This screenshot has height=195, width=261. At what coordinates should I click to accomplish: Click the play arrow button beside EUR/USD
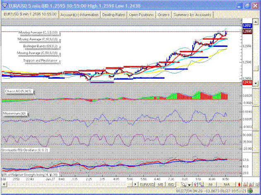tap(134, 183)
